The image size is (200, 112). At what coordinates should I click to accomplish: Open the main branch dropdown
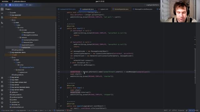[x=30, y=5]
